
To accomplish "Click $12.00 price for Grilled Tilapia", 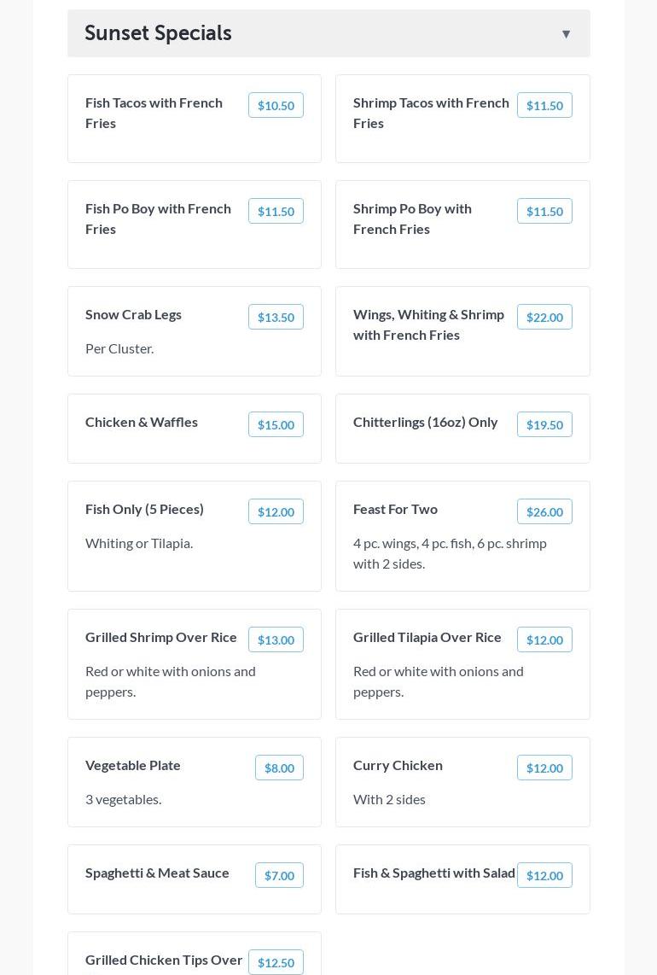I will point(544,639).
